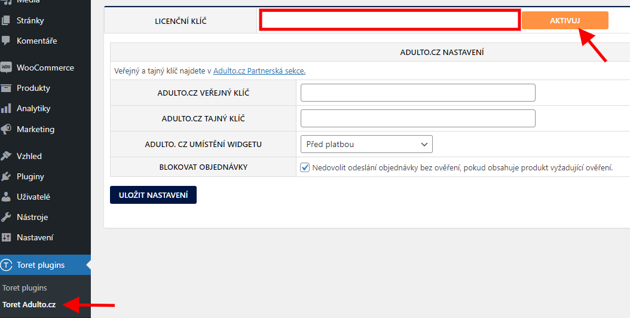Image resolution: width=630 pixels, height=318 pixels.
Task: Open the Adulto.cz Partnerská sekce link
Action: click(x=259, y=71)
